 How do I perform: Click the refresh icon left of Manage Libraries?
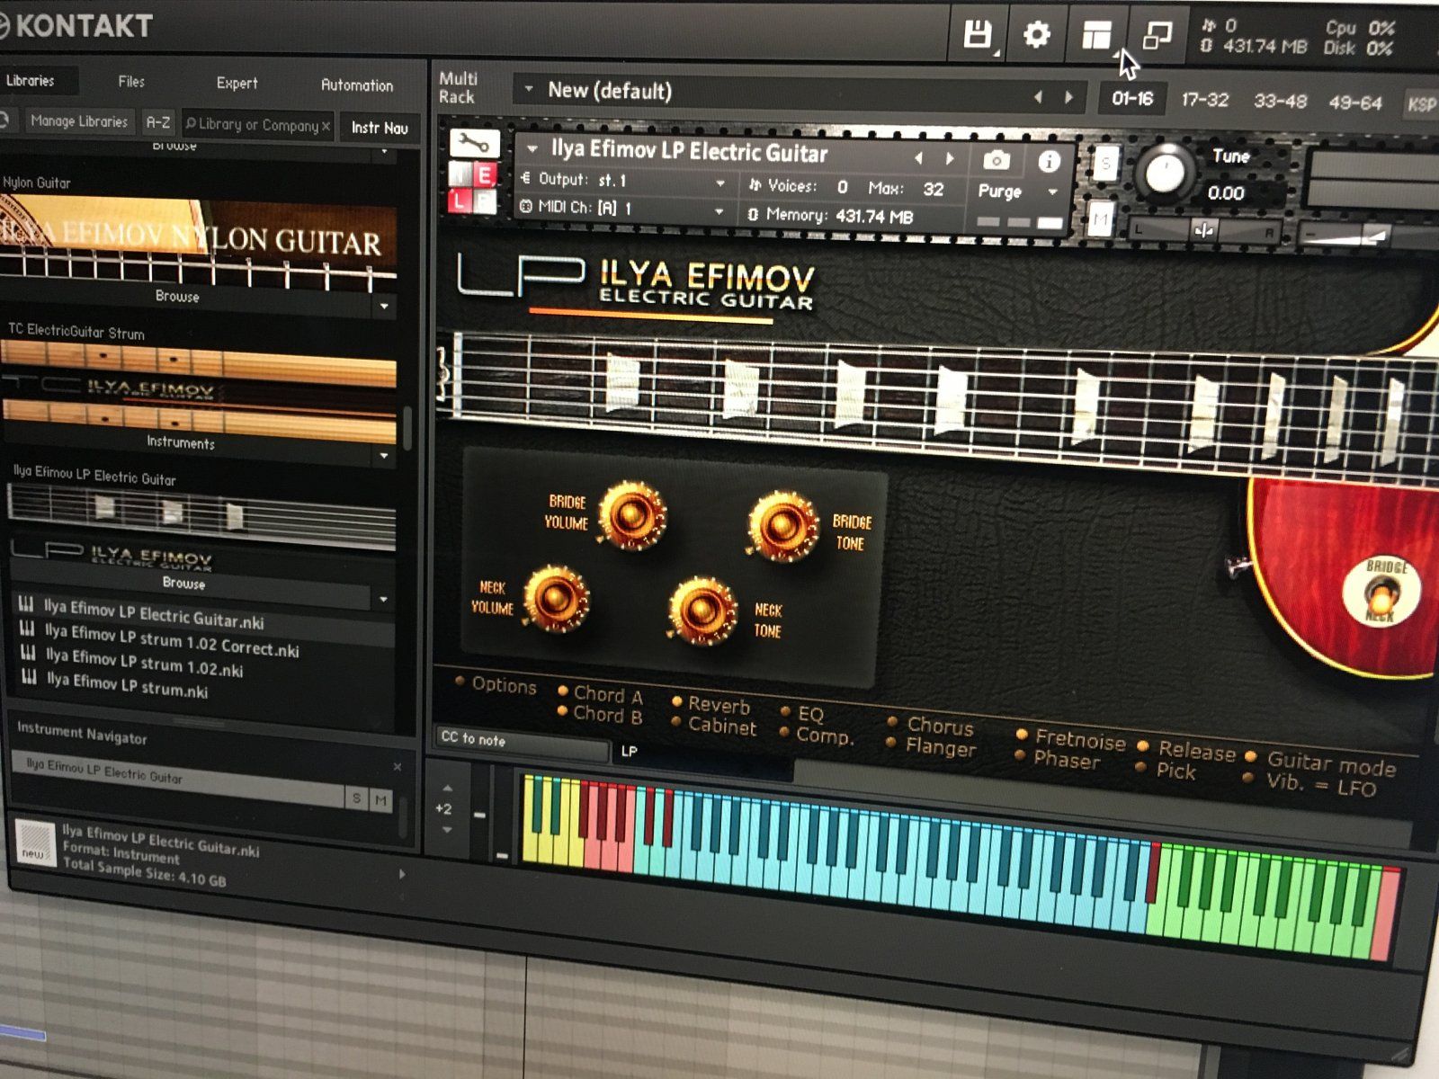[x=4, y=120]
